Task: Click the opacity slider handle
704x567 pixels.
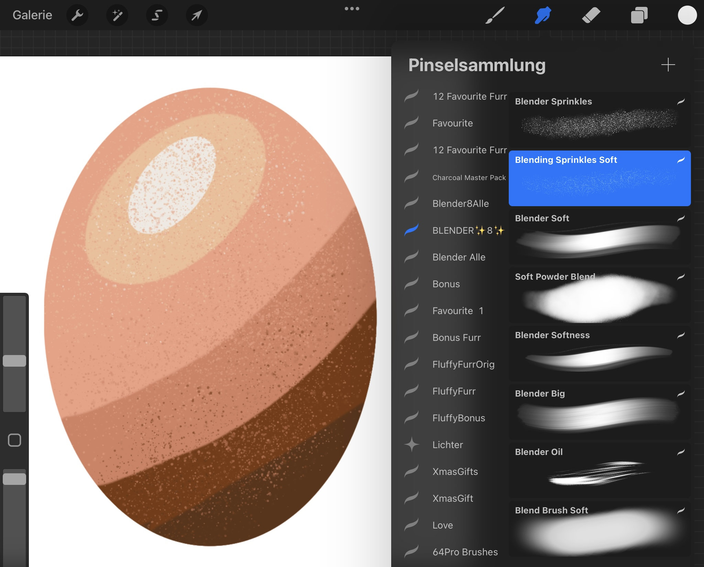Action: (x=14, y=479)
